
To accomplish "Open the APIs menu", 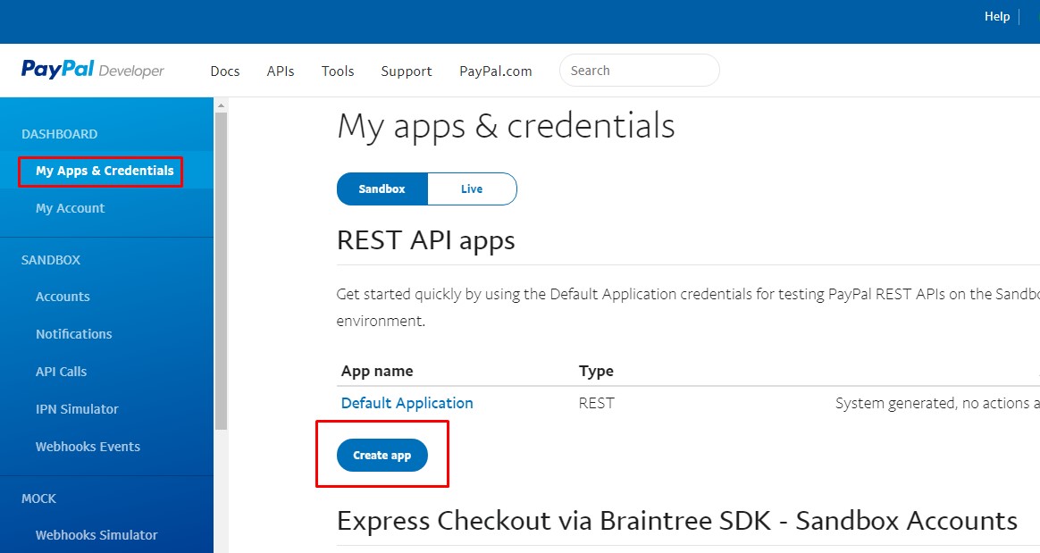I will (281, 71).
